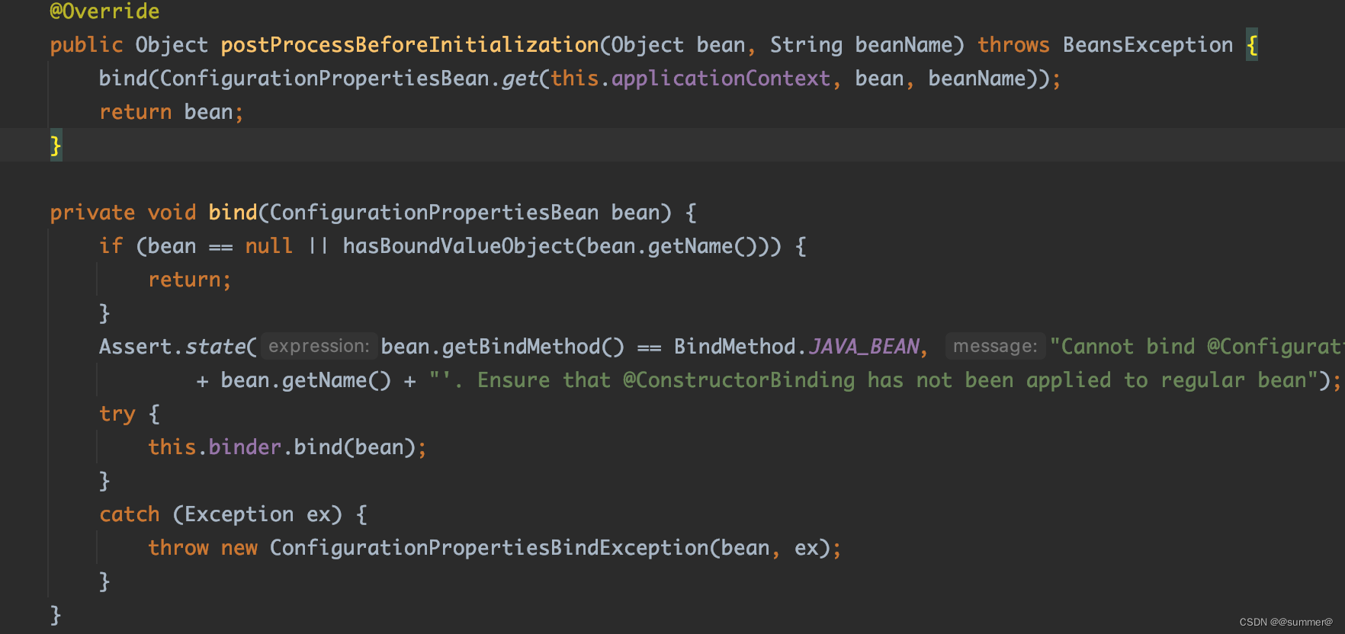
Task: Click the 'message:' parameter hint
Action: tap(995, 346)
